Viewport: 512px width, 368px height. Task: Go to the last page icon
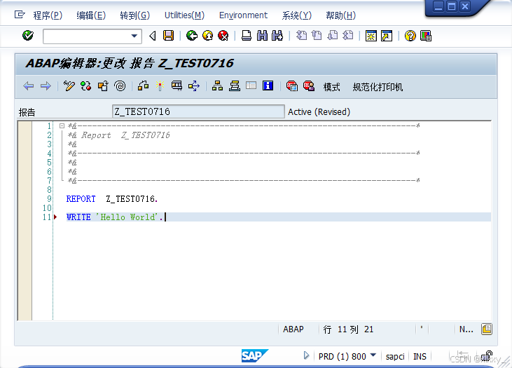348,35
